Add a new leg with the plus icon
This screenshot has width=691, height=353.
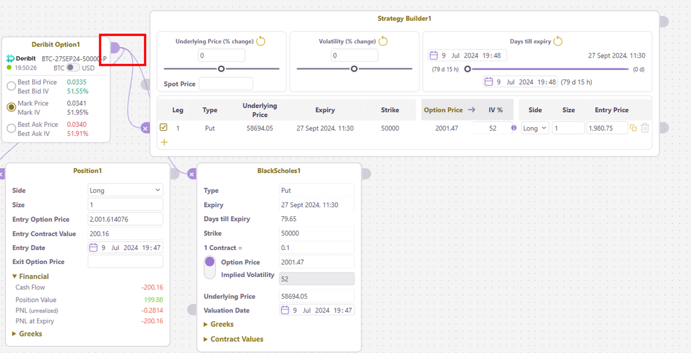pyautogui.click(x=164, y=142)
